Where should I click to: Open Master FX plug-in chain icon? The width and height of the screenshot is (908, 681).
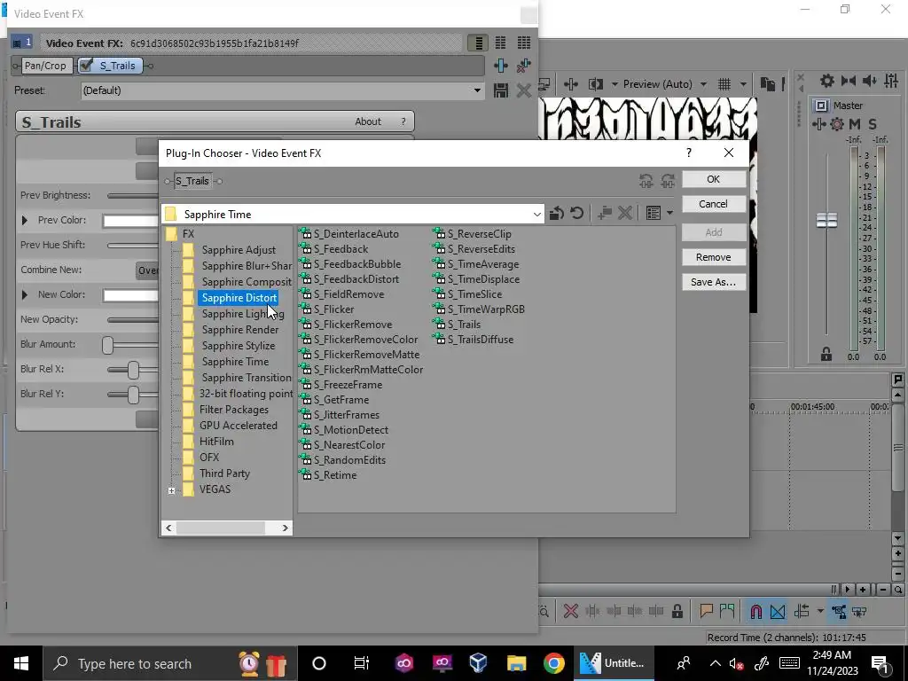click(818, 124)
